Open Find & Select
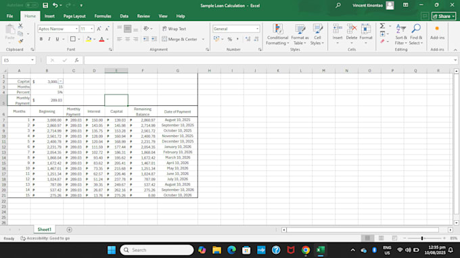460x258 pixels. coord(416,34)
